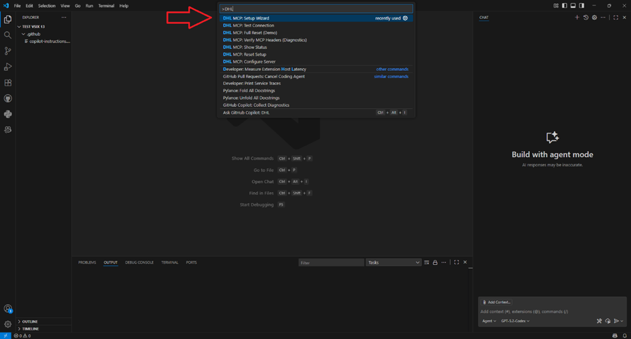Open the Explorer view in the activity bar
This screenshot has width=631, height=339.
[7, 19]
